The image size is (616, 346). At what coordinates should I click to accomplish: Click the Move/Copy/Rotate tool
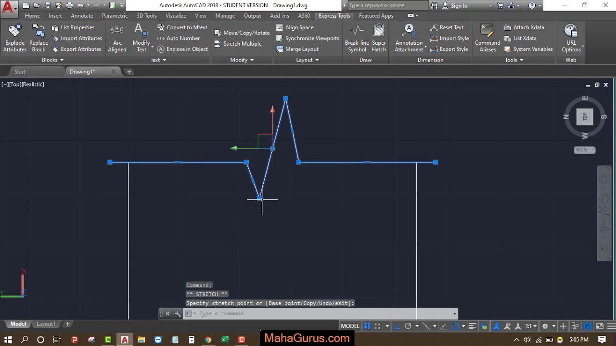tap(242, 33)
